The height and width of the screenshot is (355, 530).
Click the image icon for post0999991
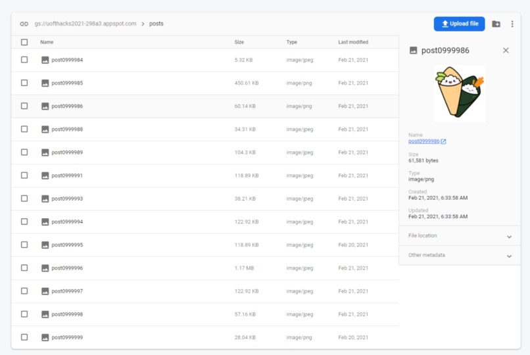pyautogui.click(x=45, y=176)
